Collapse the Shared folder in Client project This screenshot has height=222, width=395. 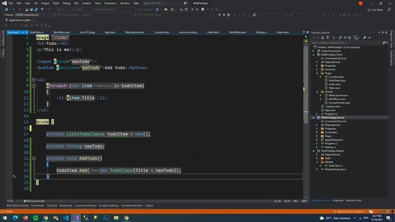coord(317,92)
